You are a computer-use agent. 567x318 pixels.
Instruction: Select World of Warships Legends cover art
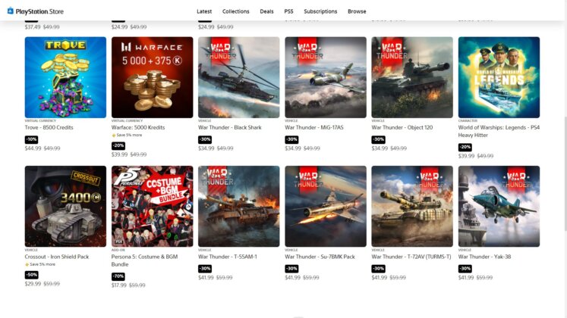pos(499,77)
